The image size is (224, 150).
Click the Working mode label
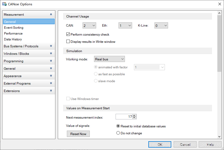pyautogui.click(x=77, y=59)
